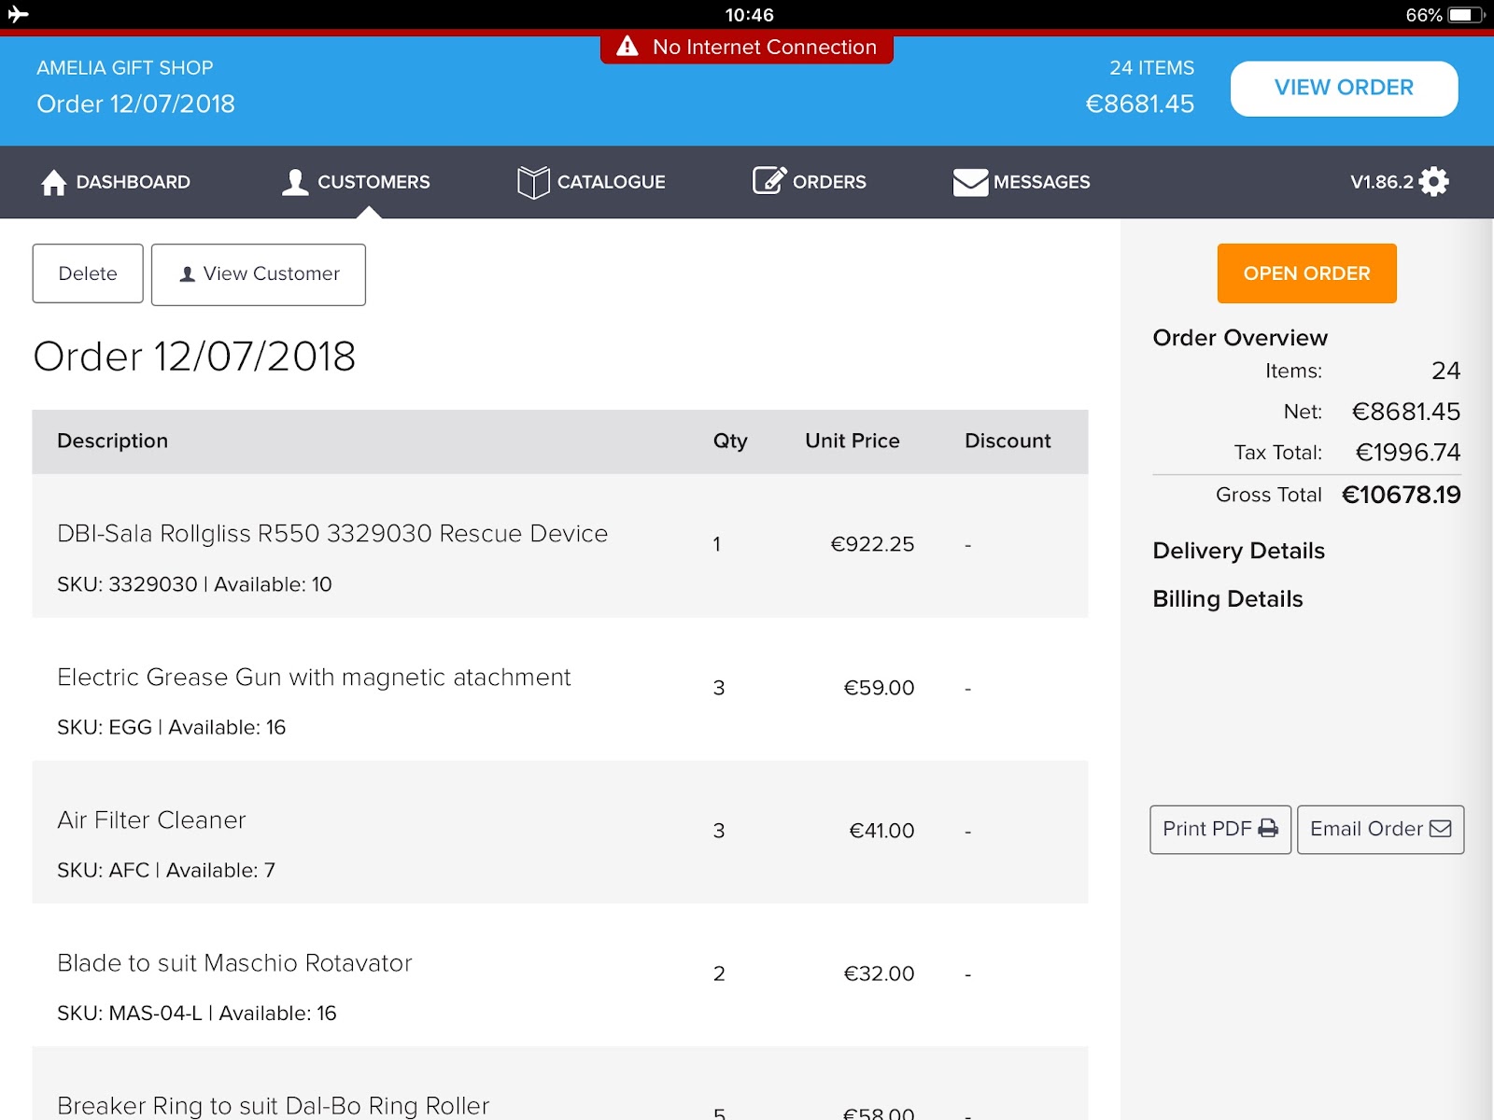Screen dimensions: 1494x1120
Task: Click the quantity of Electric Grease Gun row
Action: click(719, 688)
